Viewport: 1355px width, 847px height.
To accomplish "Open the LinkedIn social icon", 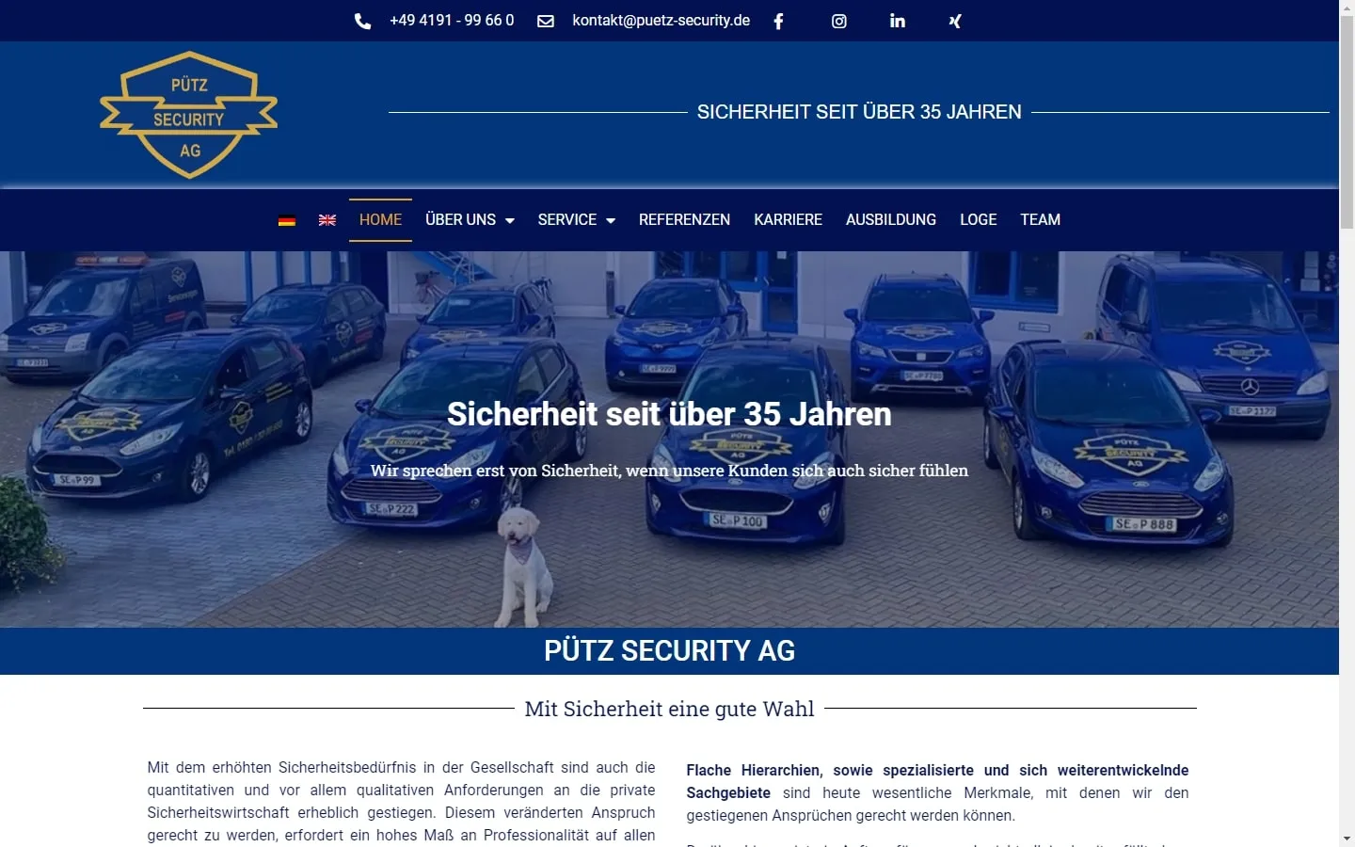I will 898,21.
